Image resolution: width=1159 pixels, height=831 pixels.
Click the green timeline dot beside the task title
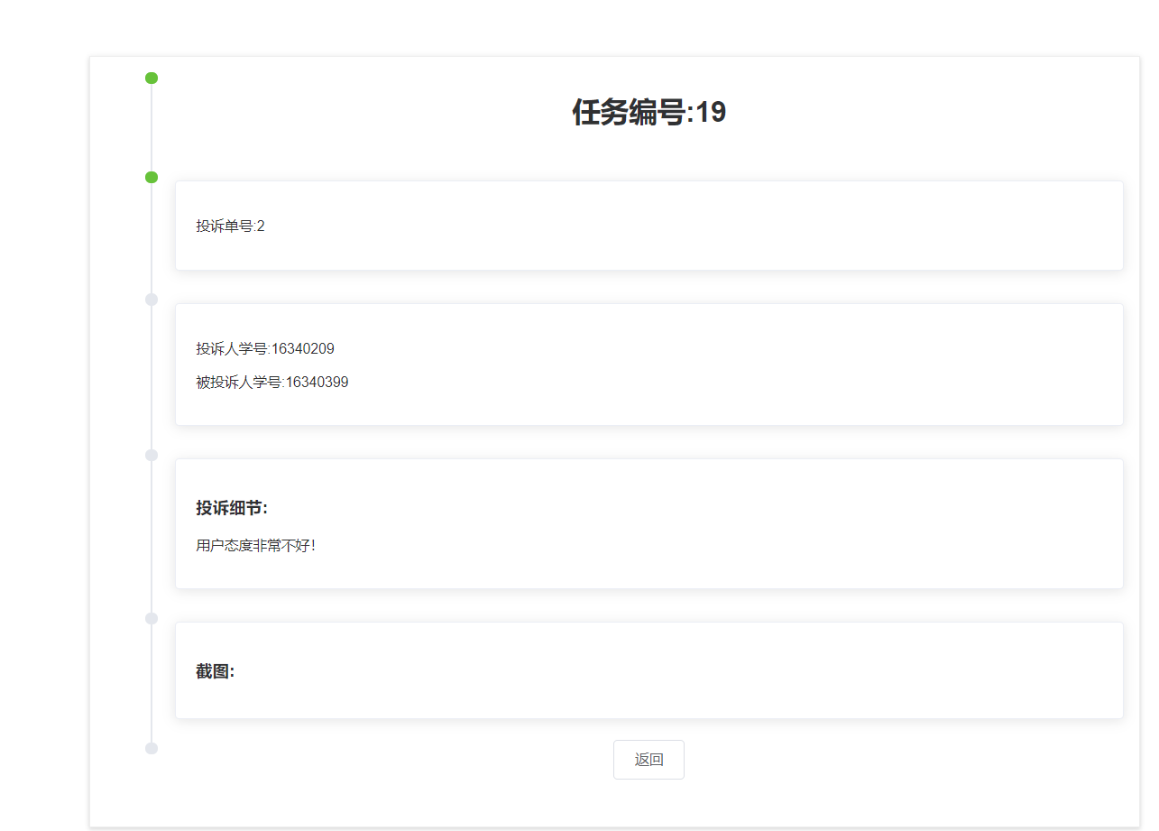point(152,78)
